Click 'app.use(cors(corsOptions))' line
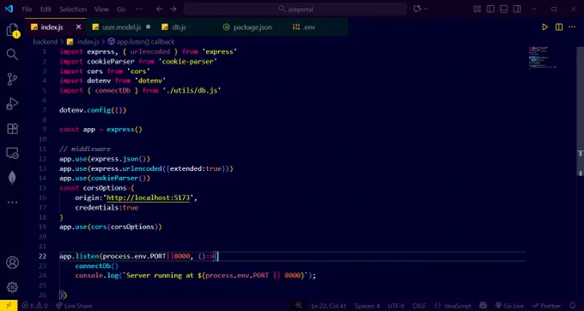Screen dimensions: 584x311 pyautogui.click(x=111, y=227)
